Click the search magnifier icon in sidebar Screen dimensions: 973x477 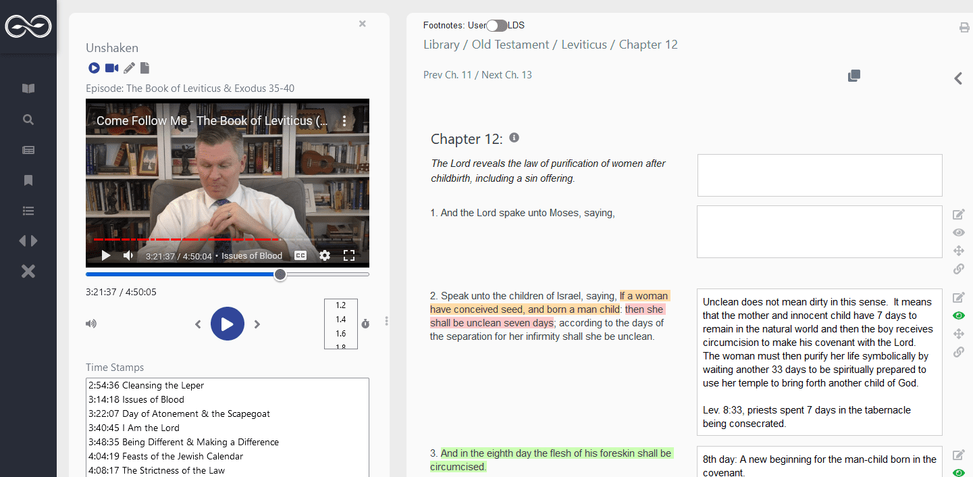click(x=28, y=120)
